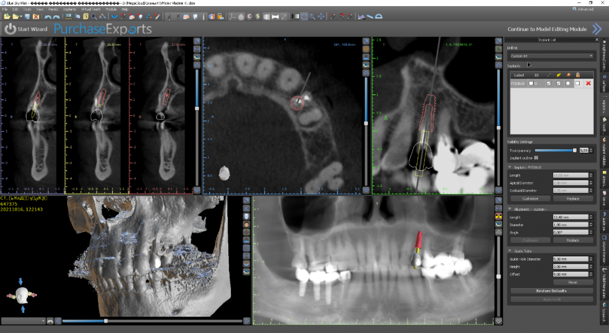Screen dimensions: 609x333
Task: Toggle the ID checkbox in implant row
Action: point(531,83)
